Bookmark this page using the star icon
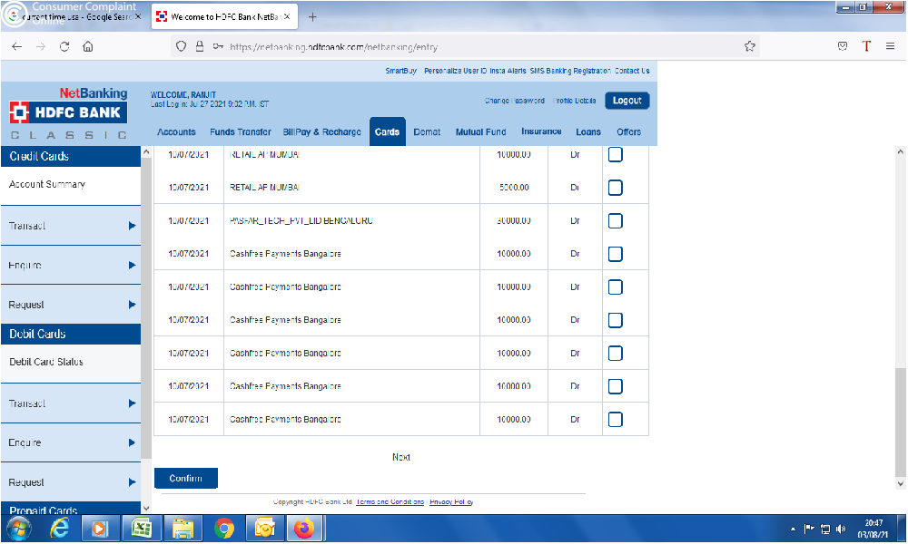Image resolution: width=908 pixels, height=544 pixels. coord(750,46)
